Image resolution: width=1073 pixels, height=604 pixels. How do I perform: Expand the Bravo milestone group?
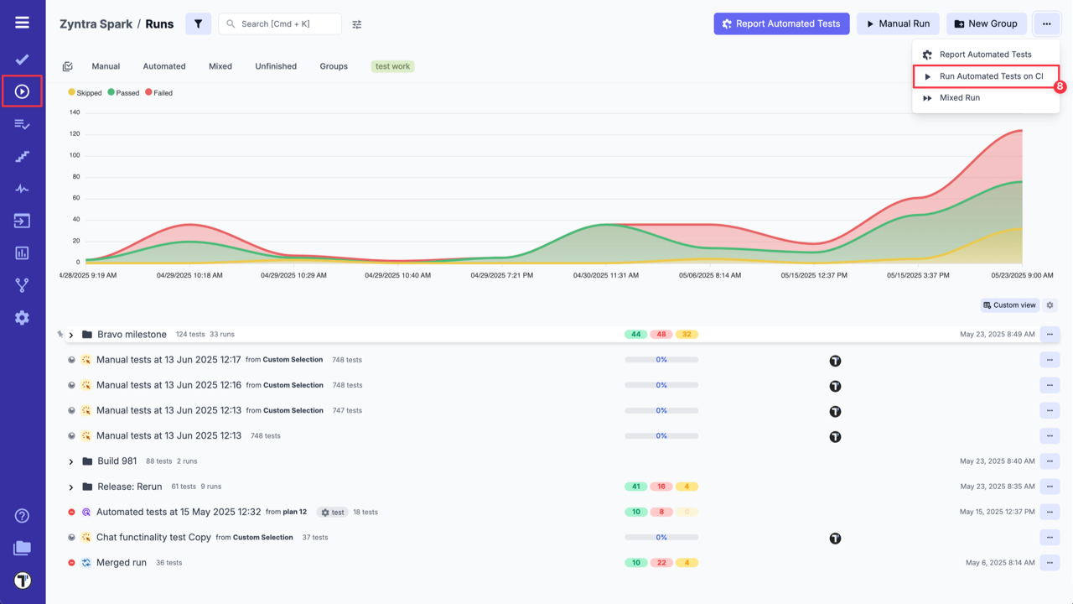[x=71, y=335]
